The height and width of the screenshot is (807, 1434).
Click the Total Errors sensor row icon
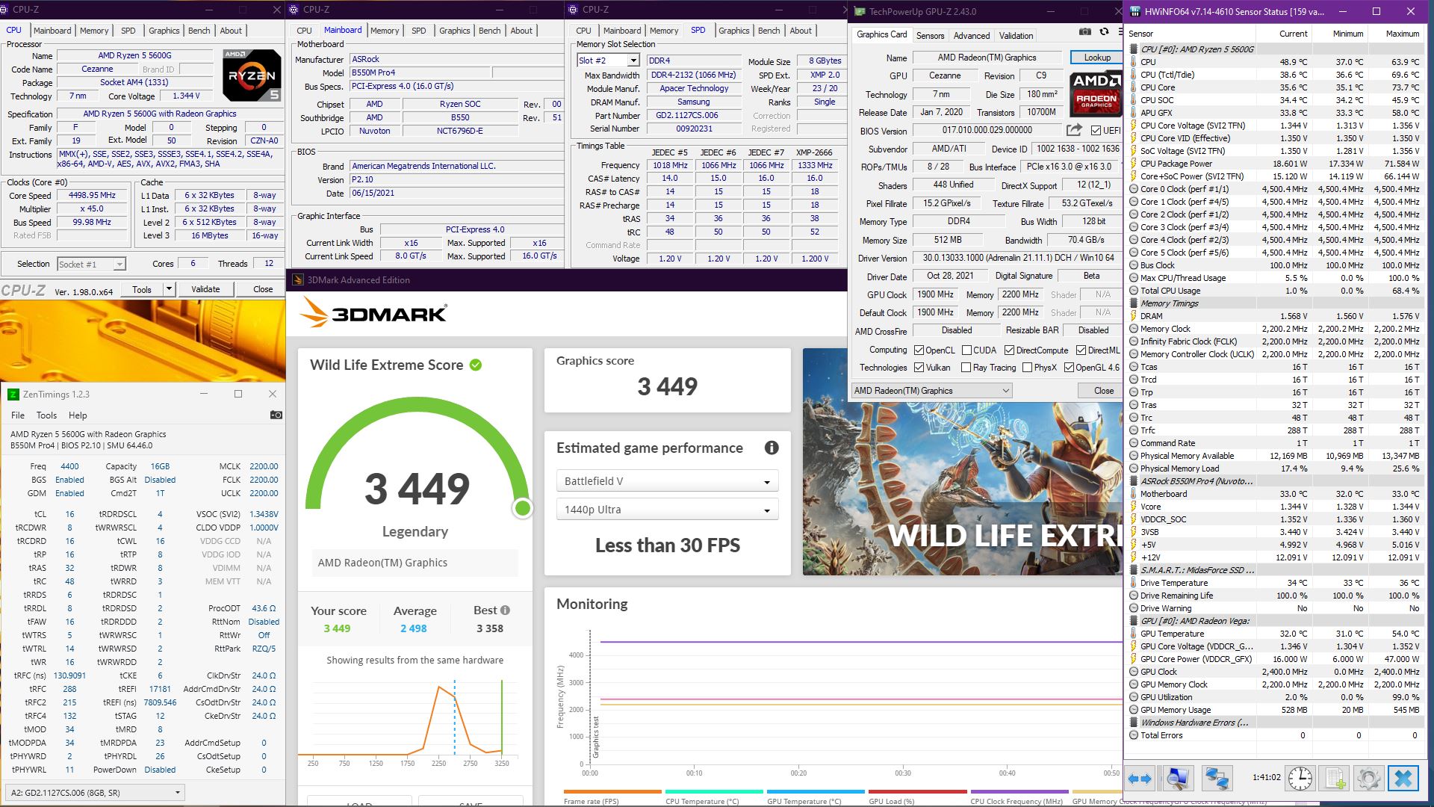pos(1133,735)
